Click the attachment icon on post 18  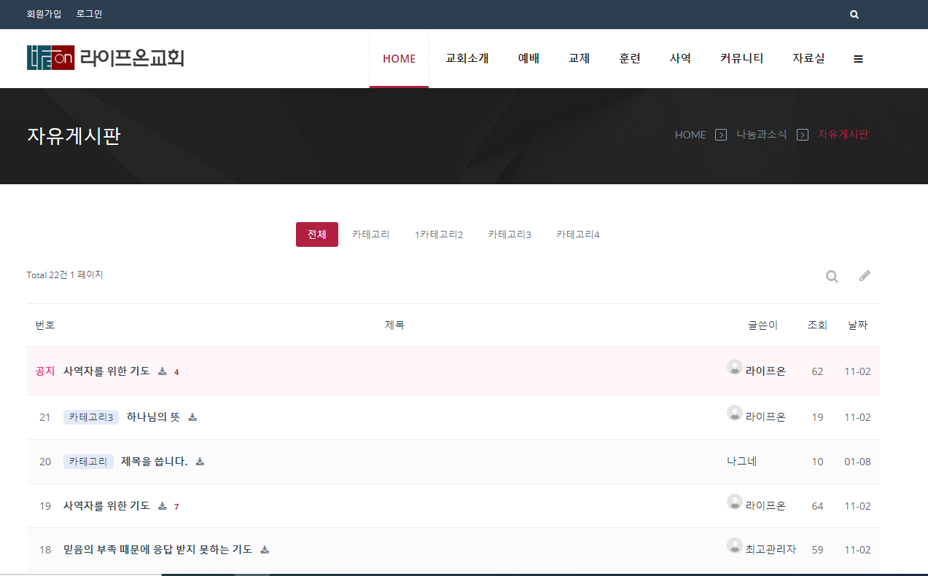[265, 549]
